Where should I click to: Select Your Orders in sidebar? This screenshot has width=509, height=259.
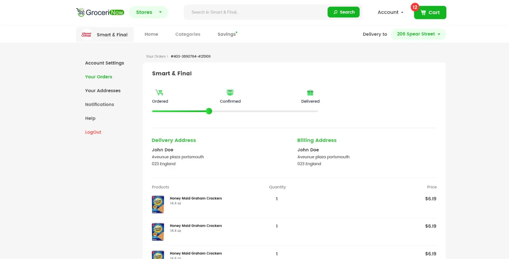(99, 77)
